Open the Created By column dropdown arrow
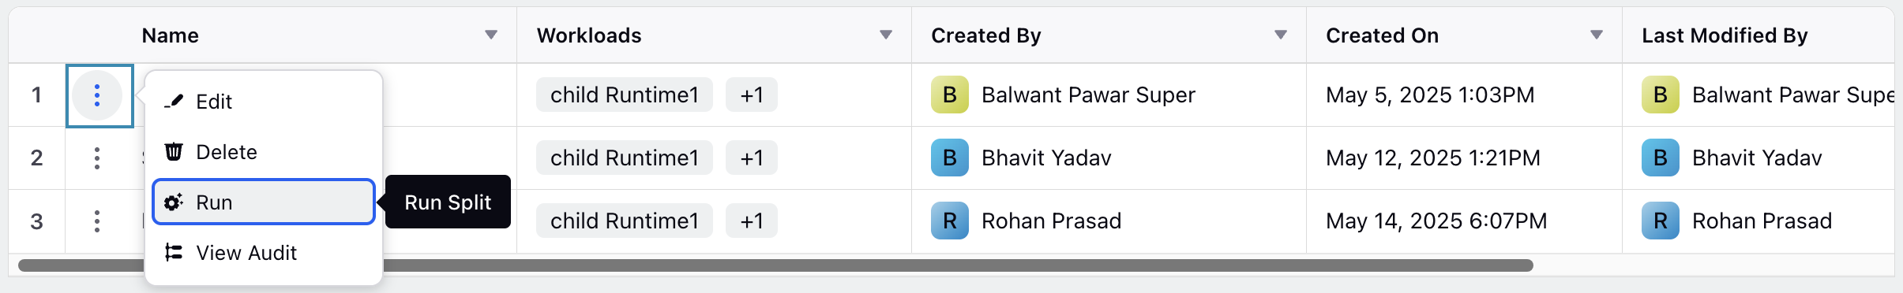1903x293 pixels. tap(1281, 35)
